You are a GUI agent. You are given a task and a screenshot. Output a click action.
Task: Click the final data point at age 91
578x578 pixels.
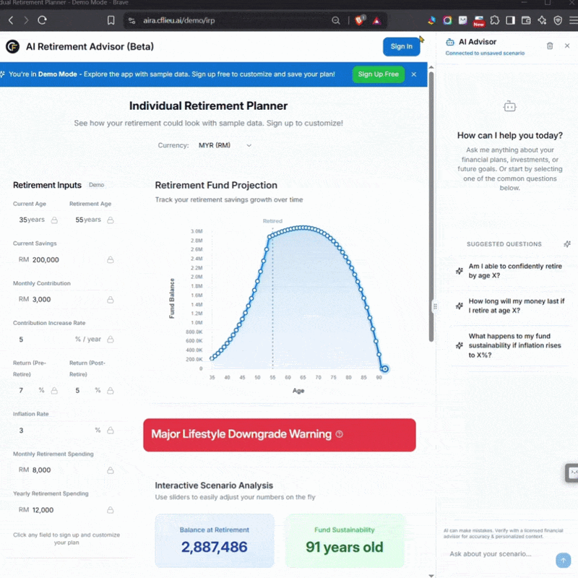(x=385, y=368)
